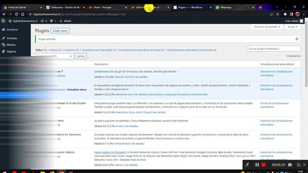Click the Añadir nuevo button
This screenshot has height=173, width=308.
pos(60,31)
